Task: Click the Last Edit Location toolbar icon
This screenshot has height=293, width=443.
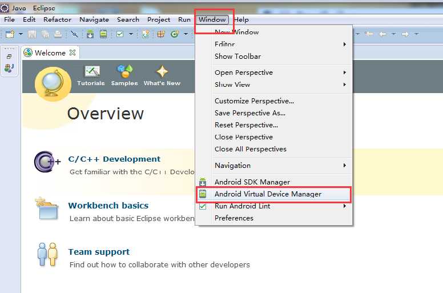Action: [x=369, y=34]
